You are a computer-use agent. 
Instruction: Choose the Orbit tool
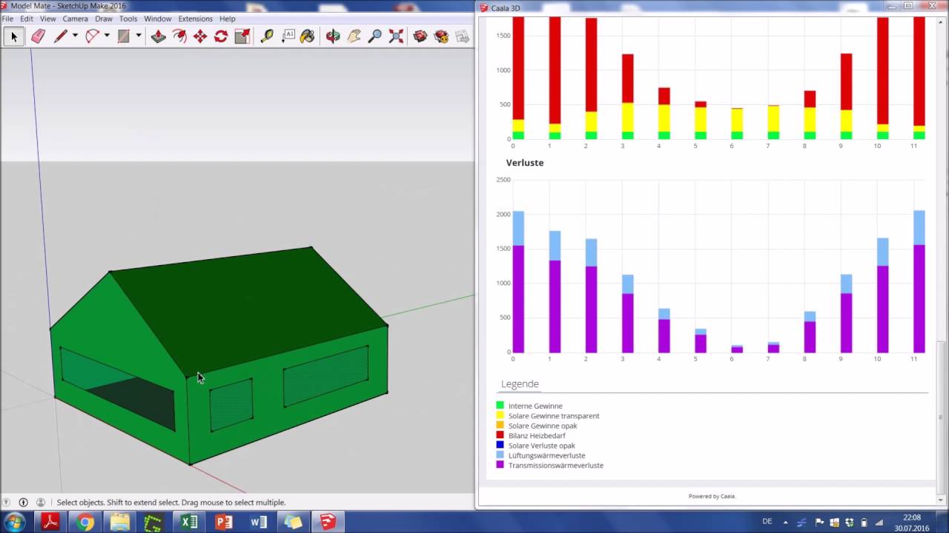click(333, 36)
